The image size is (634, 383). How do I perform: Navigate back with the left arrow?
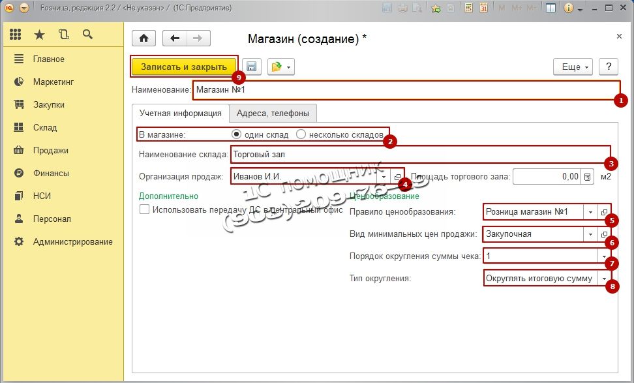(x=174, y=38)
